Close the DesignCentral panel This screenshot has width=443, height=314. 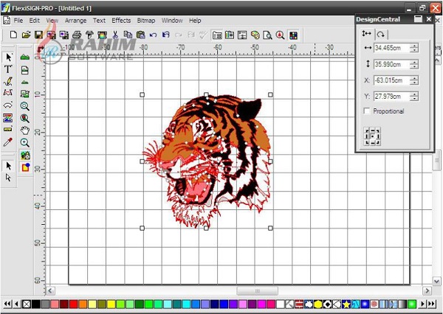coord(429,19)
